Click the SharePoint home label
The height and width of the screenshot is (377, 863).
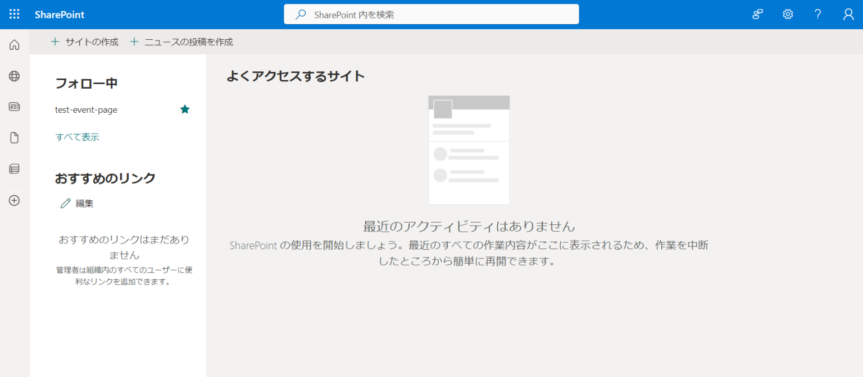(59, 14)
